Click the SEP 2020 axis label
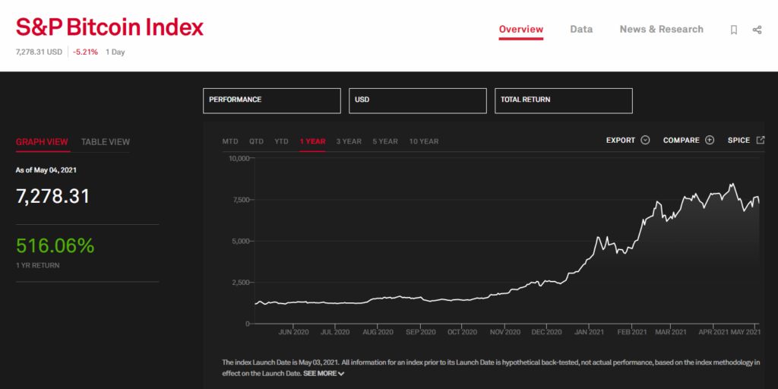 [x=420, y=331]
